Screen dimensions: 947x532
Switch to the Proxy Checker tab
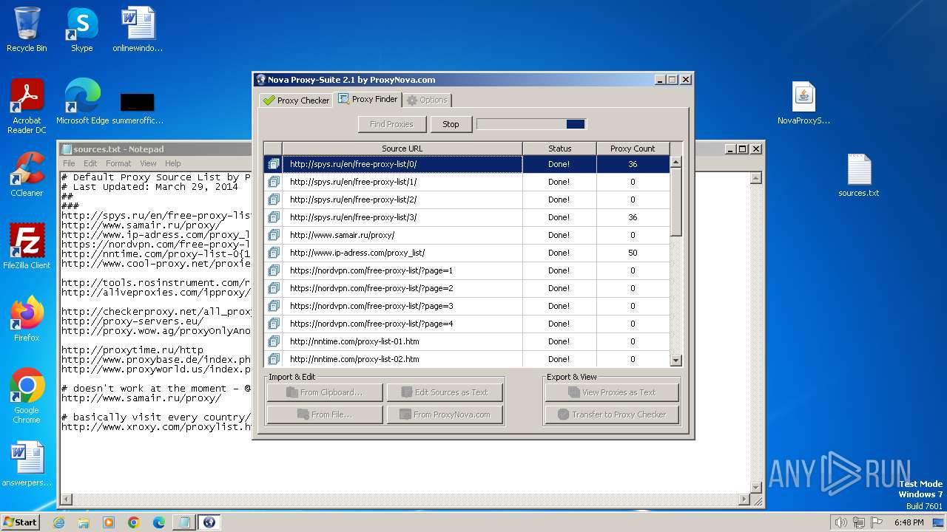click(x=296, y=100)
